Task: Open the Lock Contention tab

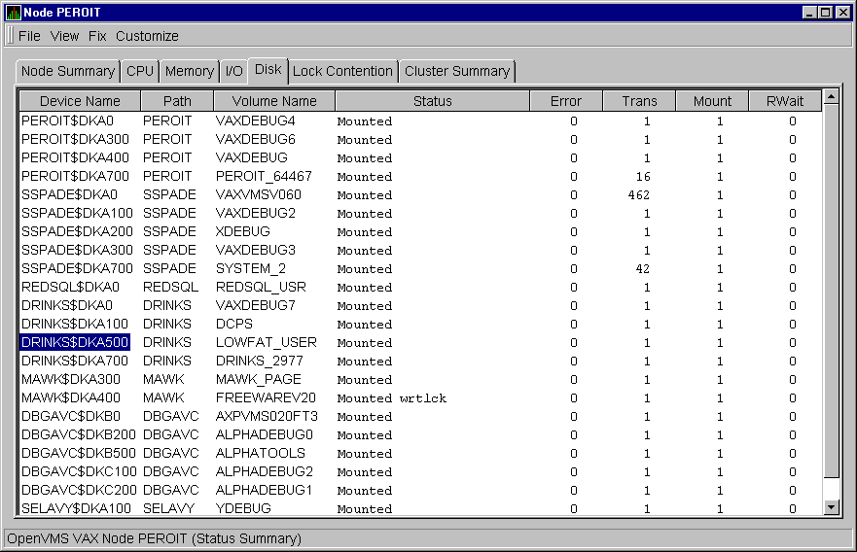Action: [x=342, y=71]
